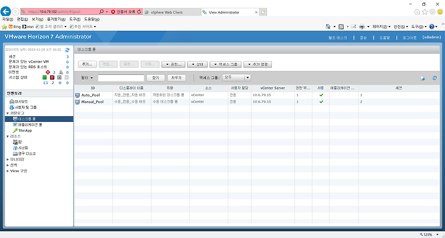
Task: Click the red certificate error icon
Action: 113,12
